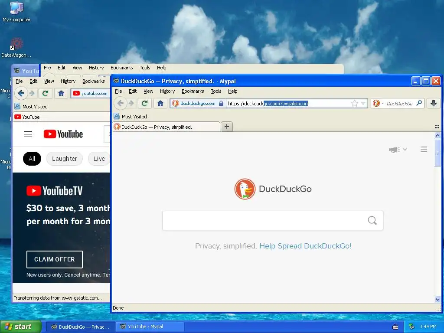This screenshot has width=444, height=333.
Task: Go to Home in DuckDuckGo window
Action: click(160, 103)
